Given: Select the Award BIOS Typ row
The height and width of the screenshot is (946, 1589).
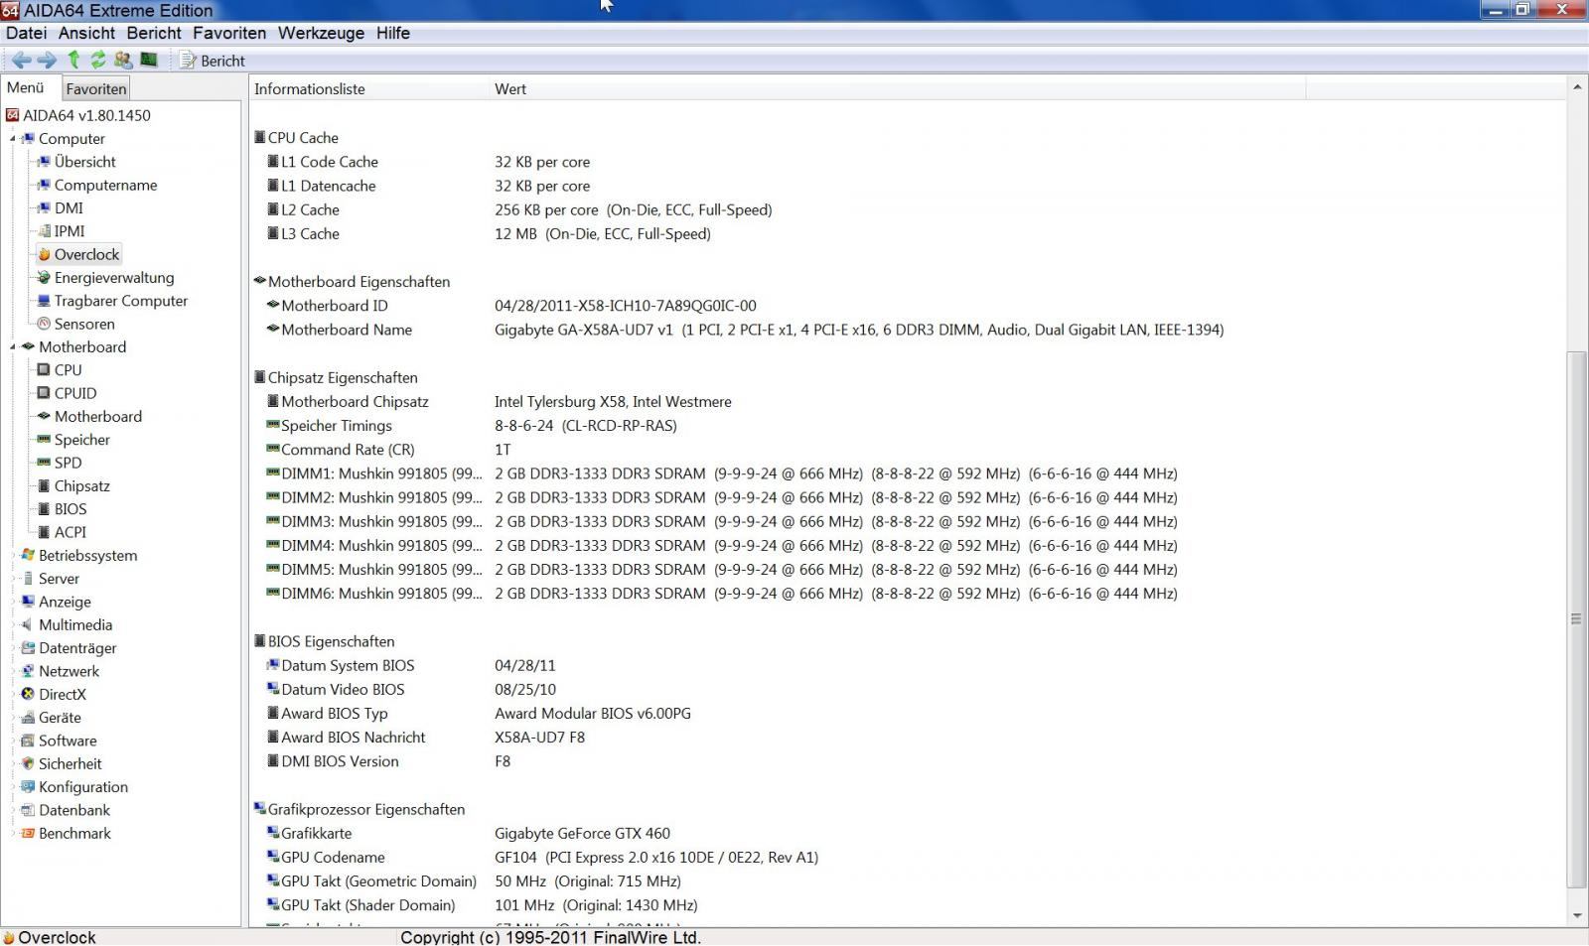Looking at the screenshot, I should point(907,714).
